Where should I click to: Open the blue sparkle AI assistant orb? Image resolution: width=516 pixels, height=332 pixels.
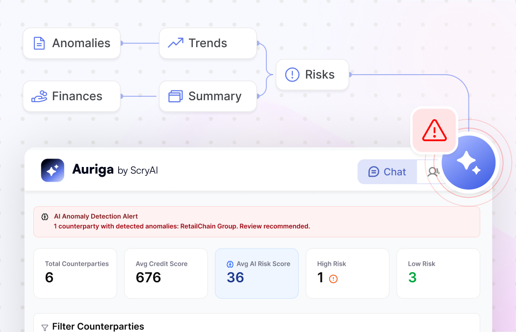pyautogui.click(x=468, y=163)
